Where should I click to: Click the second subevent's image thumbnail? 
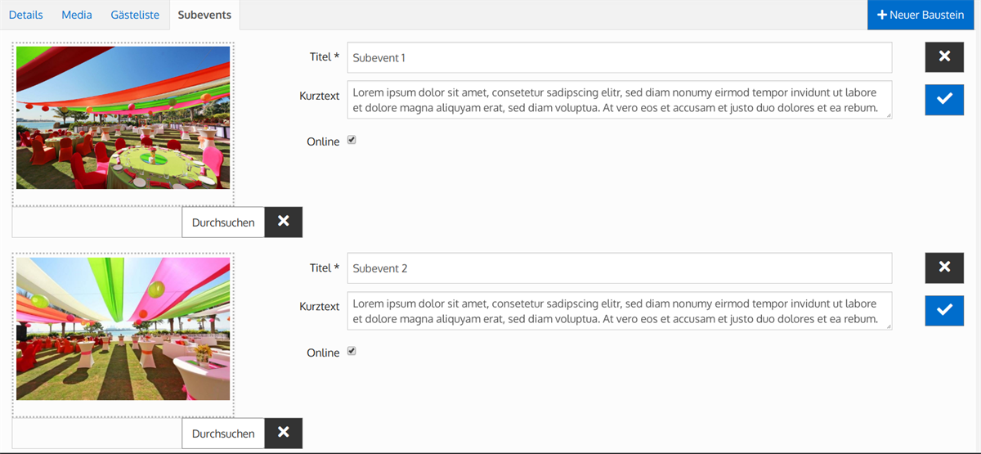(x=123, y=329)
